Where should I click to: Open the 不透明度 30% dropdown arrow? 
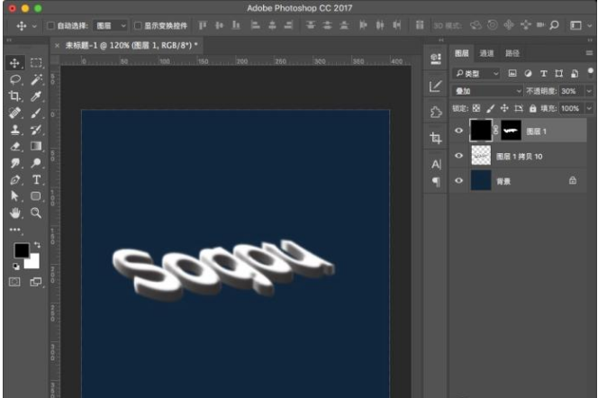[x=589, y=91]
